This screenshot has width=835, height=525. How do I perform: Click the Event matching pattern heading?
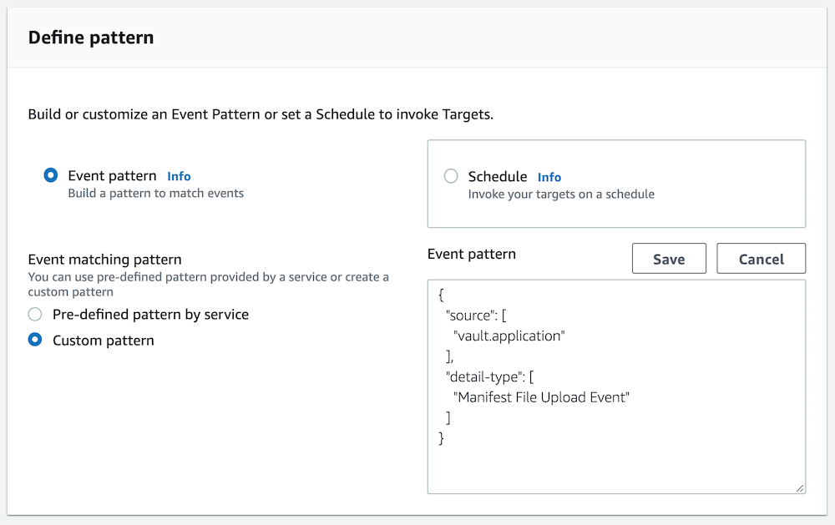[104, 260]
